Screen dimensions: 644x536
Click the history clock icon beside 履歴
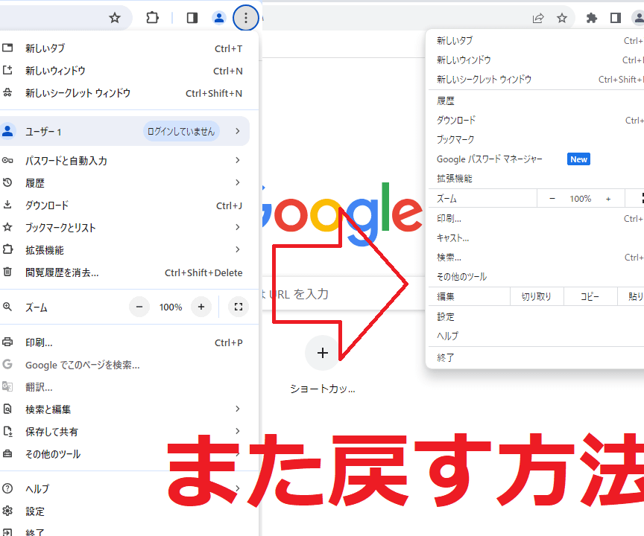[7, 182]
